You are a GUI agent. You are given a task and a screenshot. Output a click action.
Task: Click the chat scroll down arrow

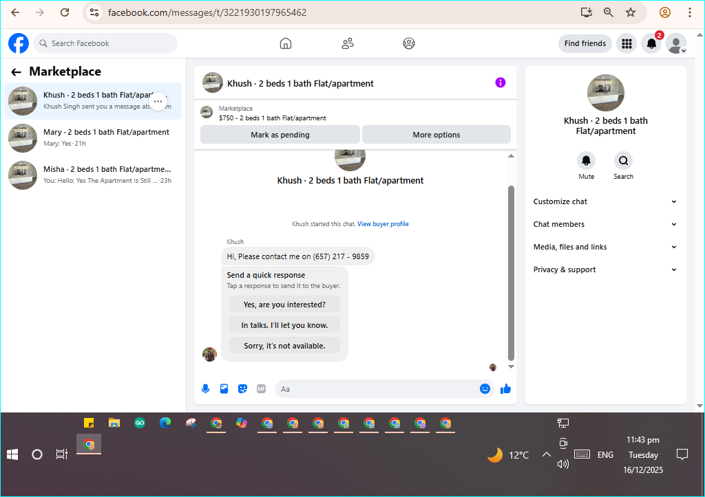tap(511, 367)
